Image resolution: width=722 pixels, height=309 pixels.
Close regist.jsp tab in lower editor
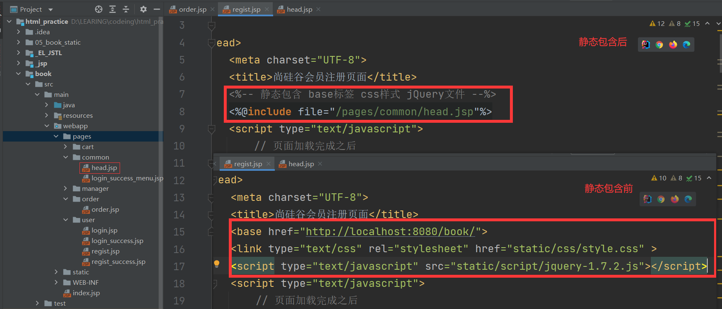(269, 164)
